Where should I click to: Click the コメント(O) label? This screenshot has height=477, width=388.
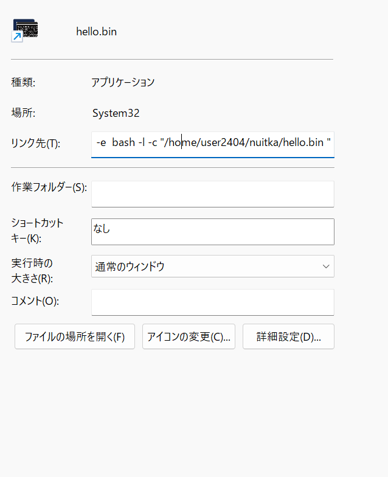click(35, 301)
